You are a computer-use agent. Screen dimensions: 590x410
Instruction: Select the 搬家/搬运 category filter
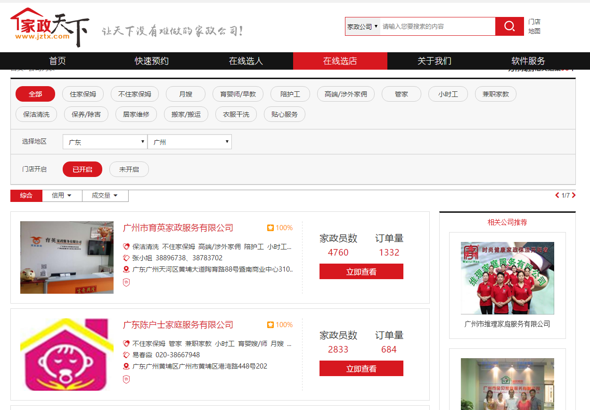[186, 114]
